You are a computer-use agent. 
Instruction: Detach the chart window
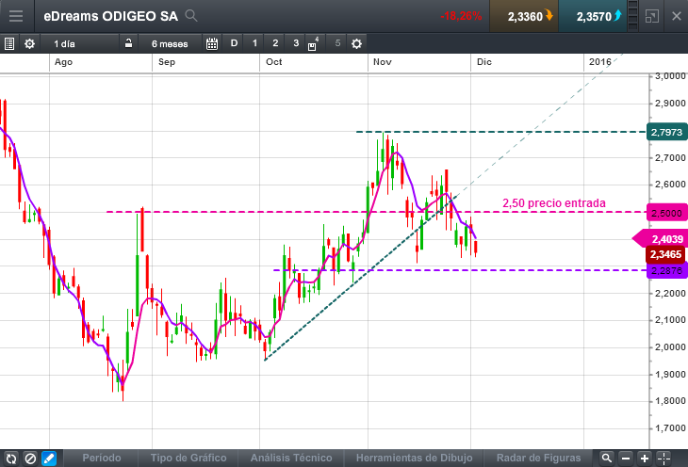(x=652, y=17)
